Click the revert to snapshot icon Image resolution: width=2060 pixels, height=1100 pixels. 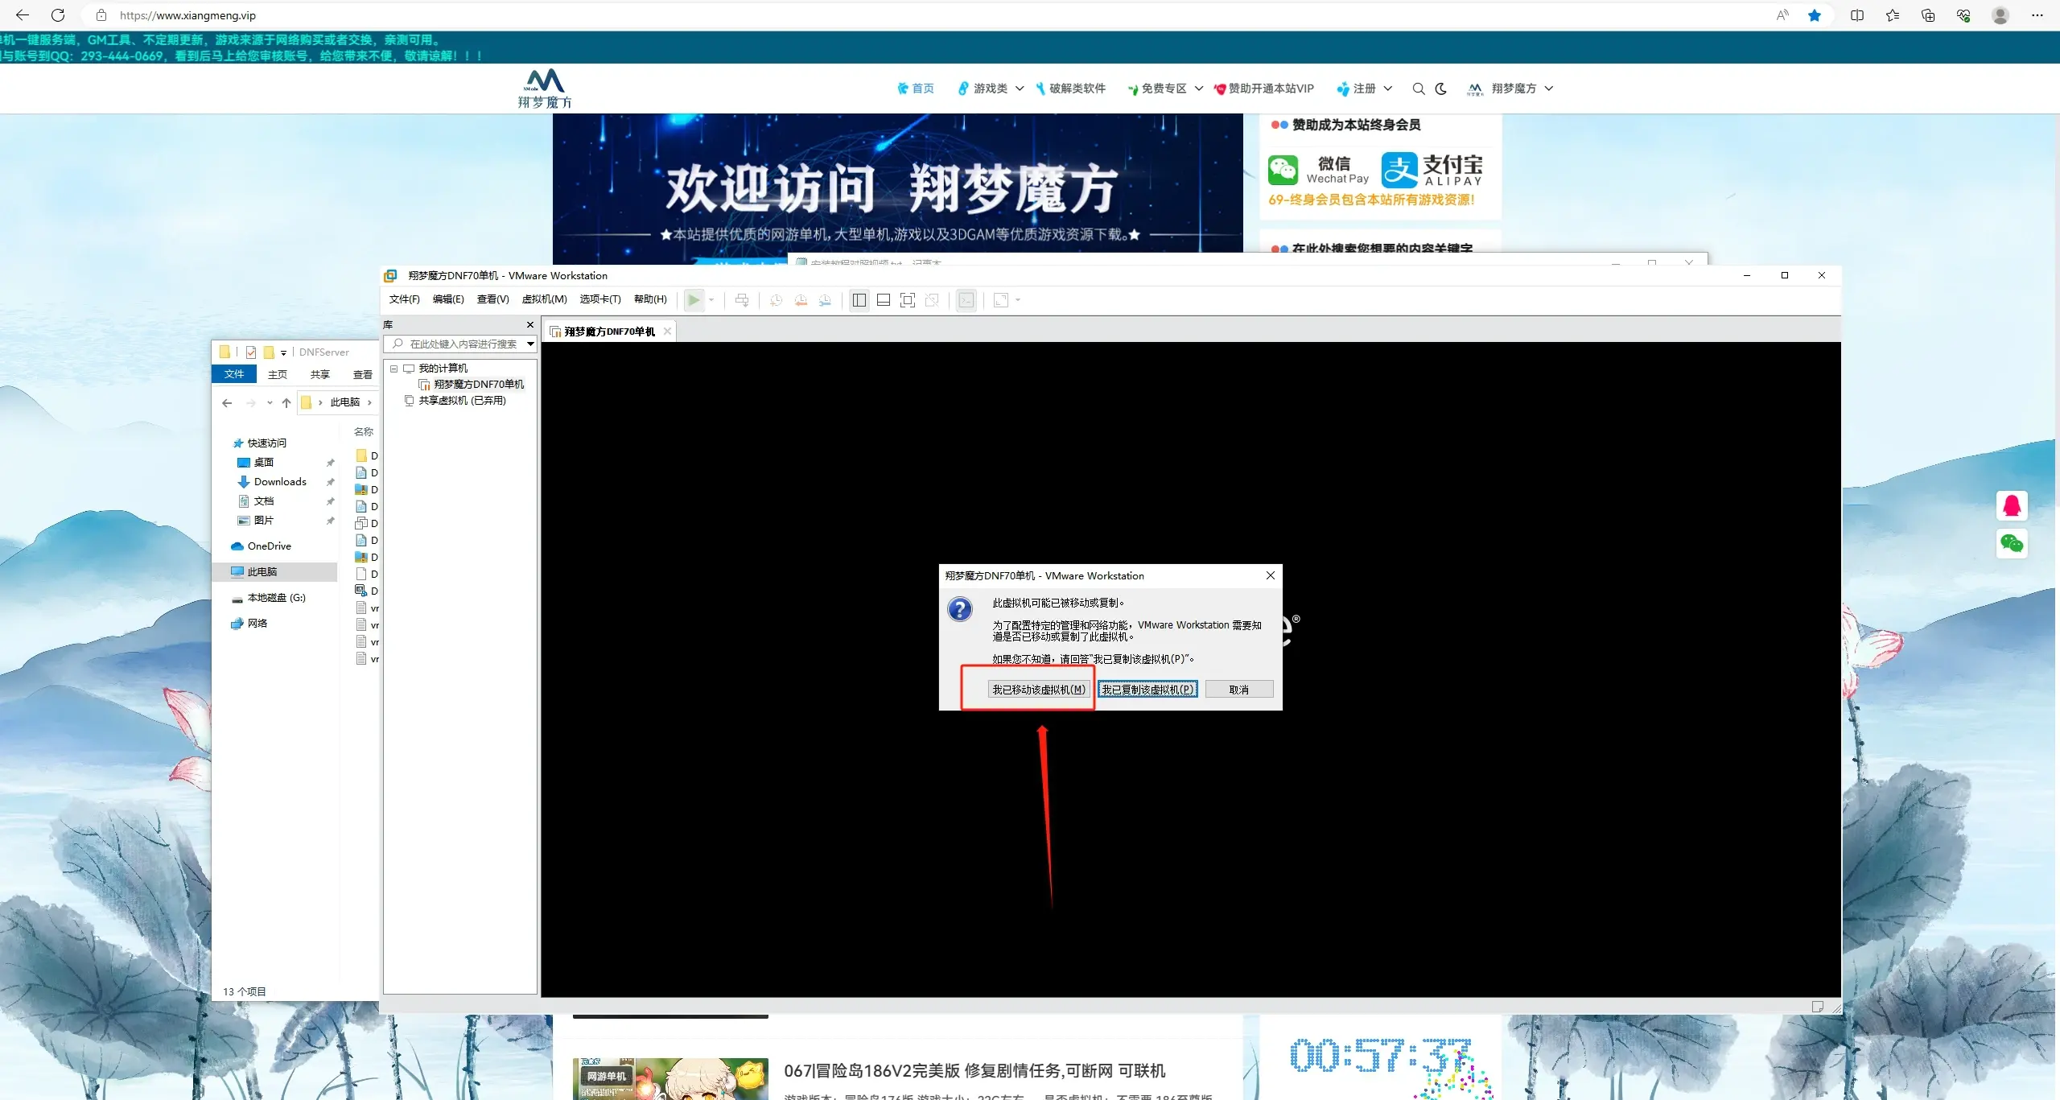[801, 300]
